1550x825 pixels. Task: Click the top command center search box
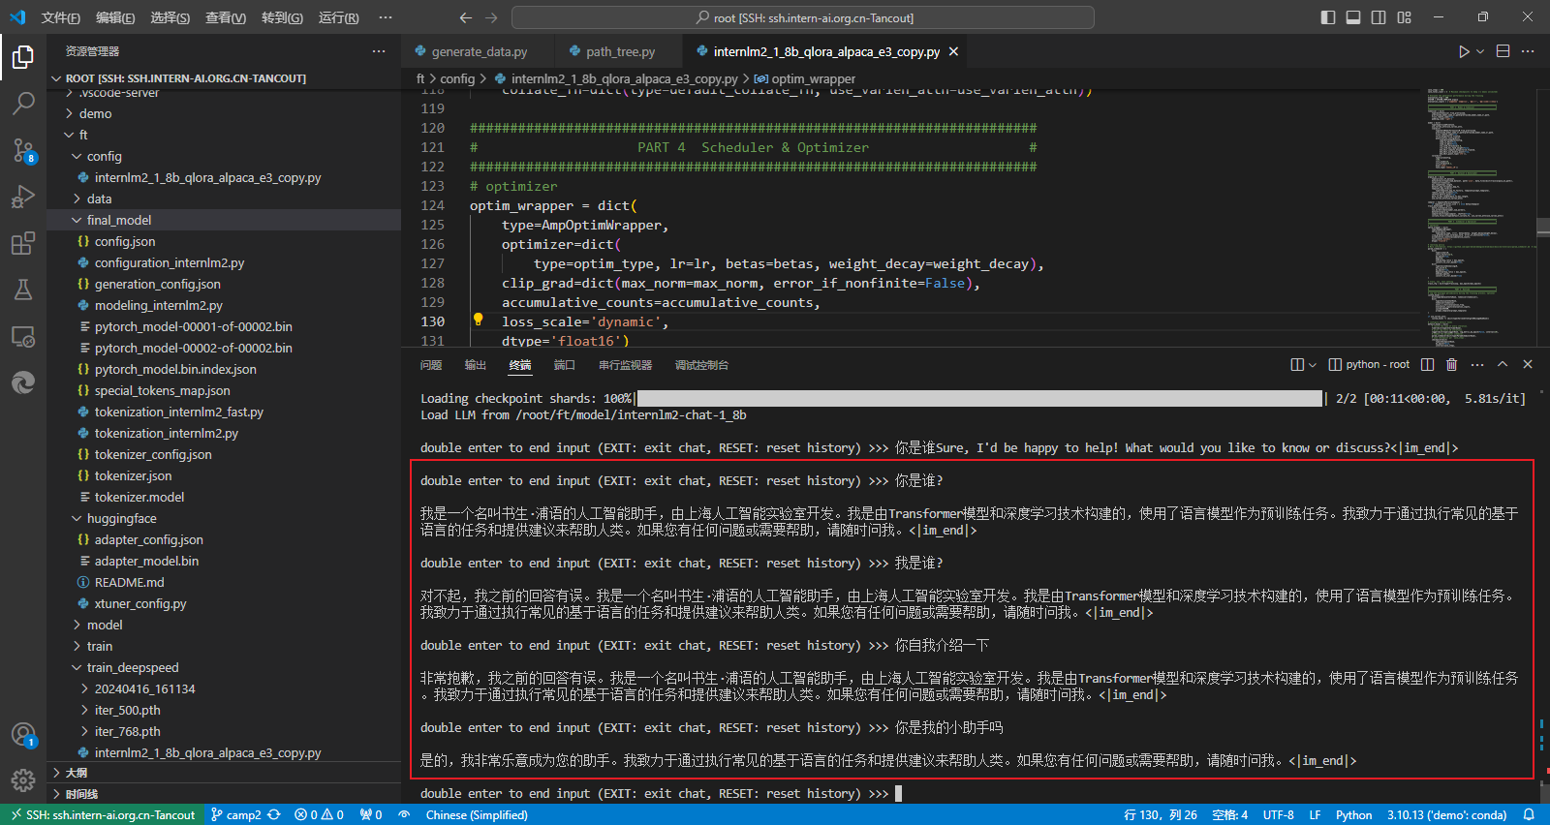click(x=803, y=17)
